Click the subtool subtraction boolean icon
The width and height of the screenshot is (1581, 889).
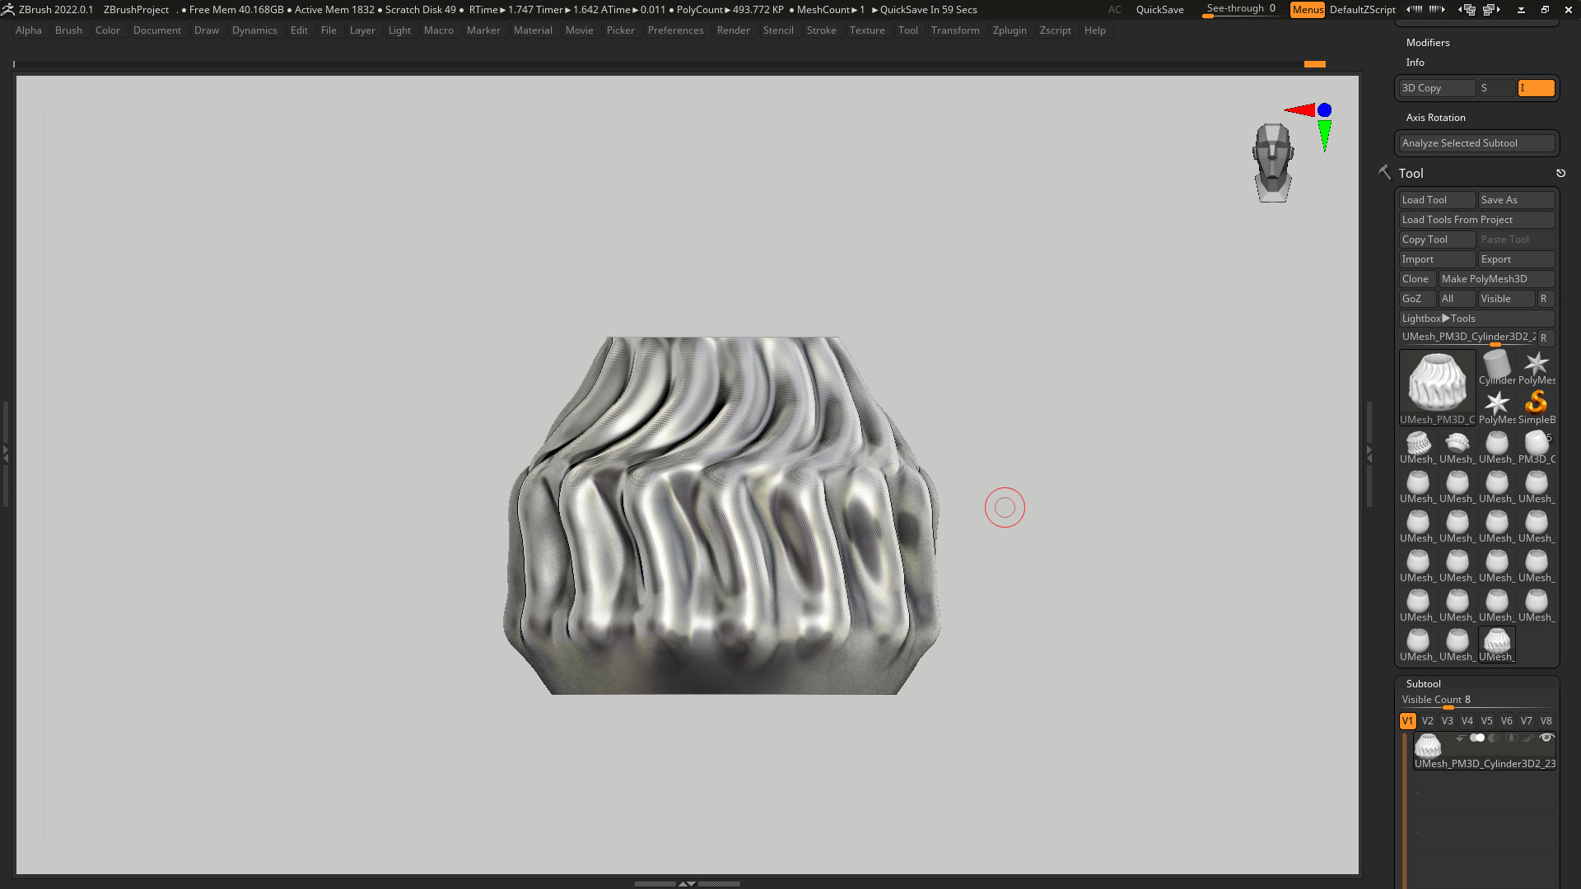[1494, 738]
